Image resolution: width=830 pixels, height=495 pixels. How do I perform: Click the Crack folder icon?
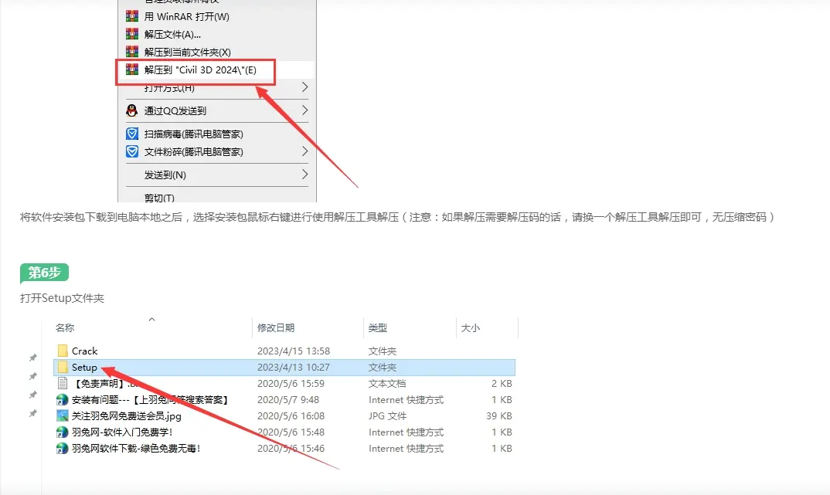coord(63,351)
